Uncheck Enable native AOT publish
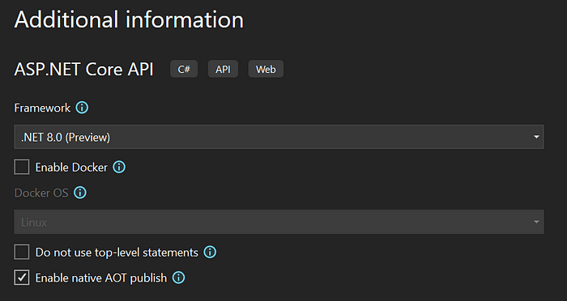The height and width of the screenshot is (301, 567). [x=22, y=278]
